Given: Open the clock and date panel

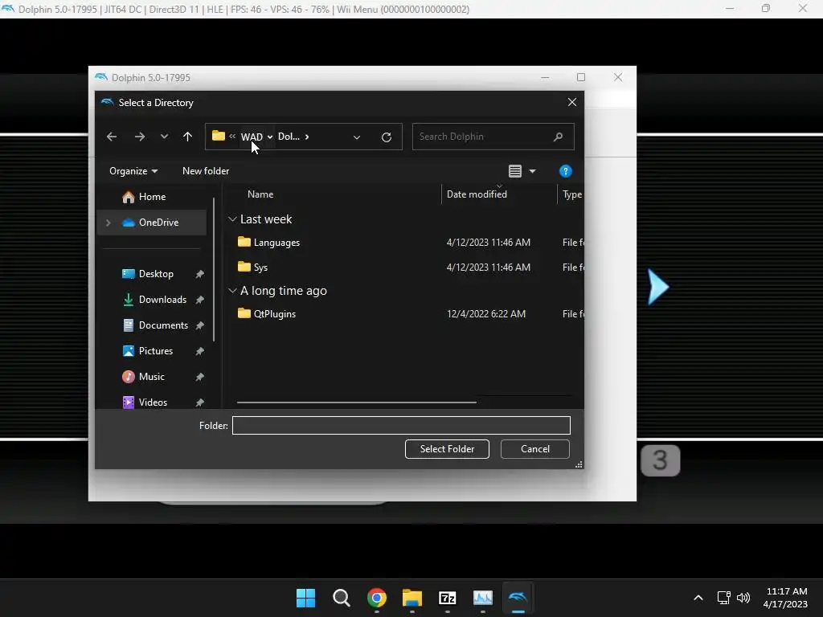Looking at the screenshot, I should point(786,598).
